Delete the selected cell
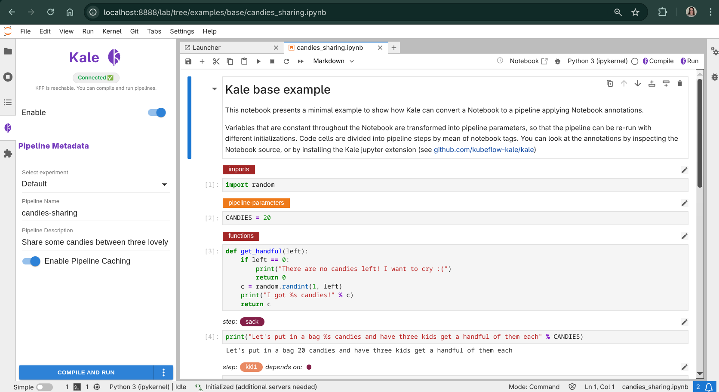The width and height of the screenshot is (719, 392). pyautogui.click(x=680, y=83)
